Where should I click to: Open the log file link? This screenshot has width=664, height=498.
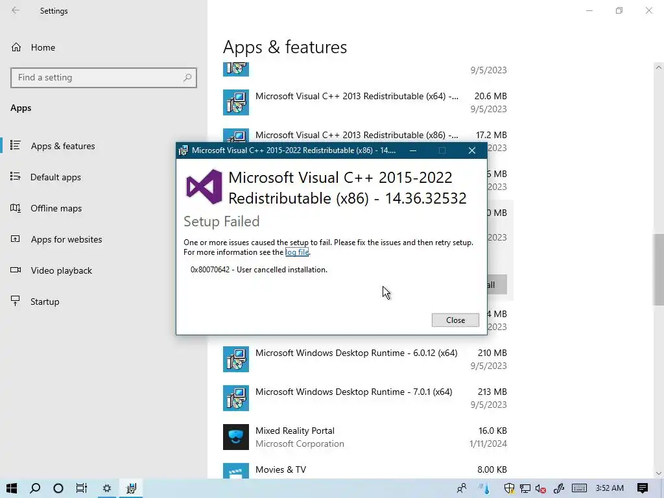[x=297, y=252]
